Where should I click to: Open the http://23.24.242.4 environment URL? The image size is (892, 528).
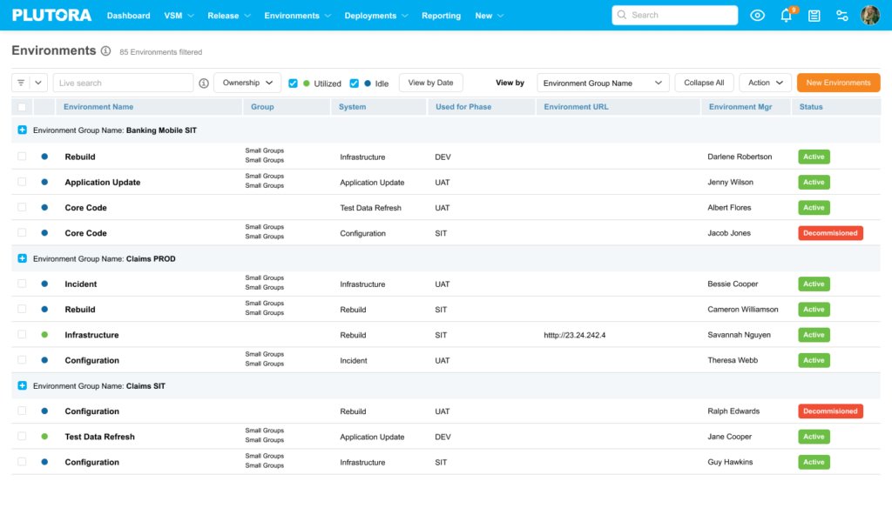(x=575, y=335)
